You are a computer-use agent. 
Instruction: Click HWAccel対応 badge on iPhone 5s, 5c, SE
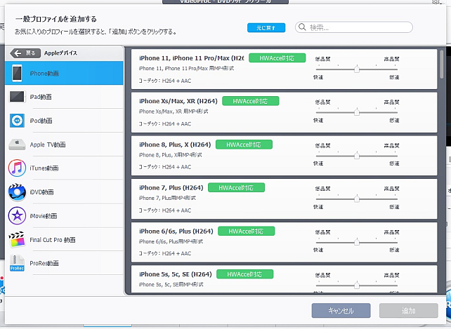click(244, 274)
